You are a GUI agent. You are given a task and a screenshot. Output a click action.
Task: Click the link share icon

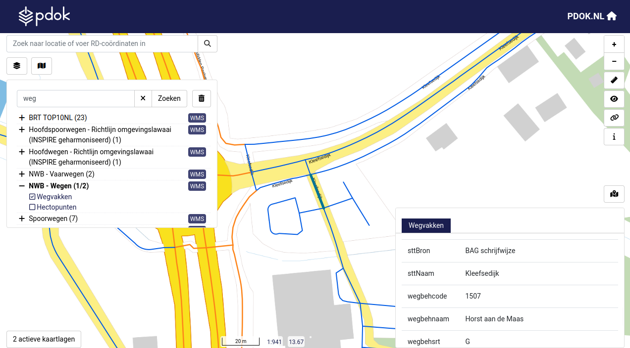614,118
